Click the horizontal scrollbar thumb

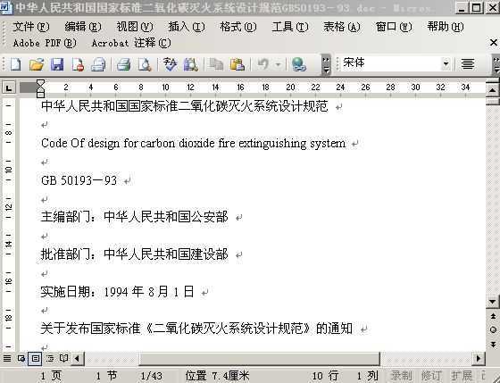pos(260,358)
